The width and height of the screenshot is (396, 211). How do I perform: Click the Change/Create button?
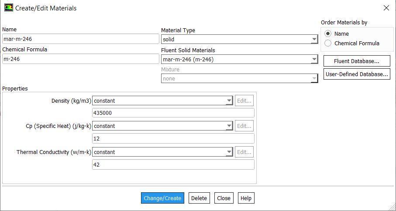(x=162, y=198)
